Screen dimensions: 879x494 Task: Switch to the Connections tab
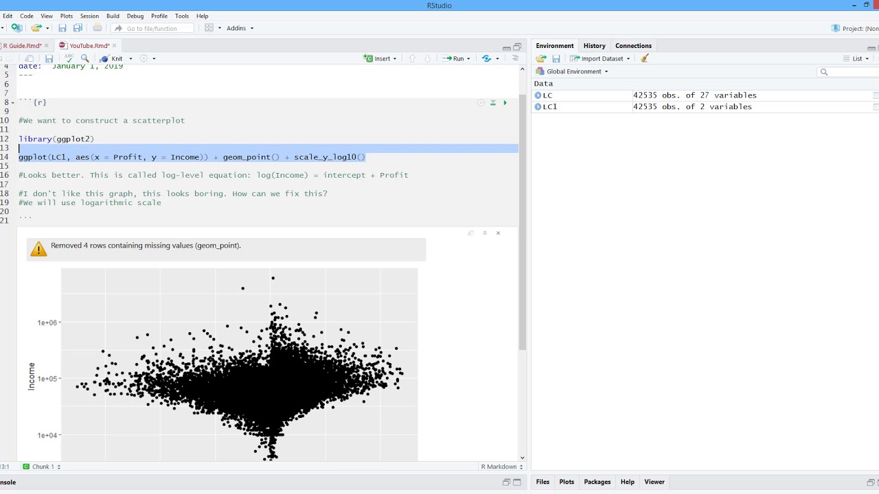(633, 46)
